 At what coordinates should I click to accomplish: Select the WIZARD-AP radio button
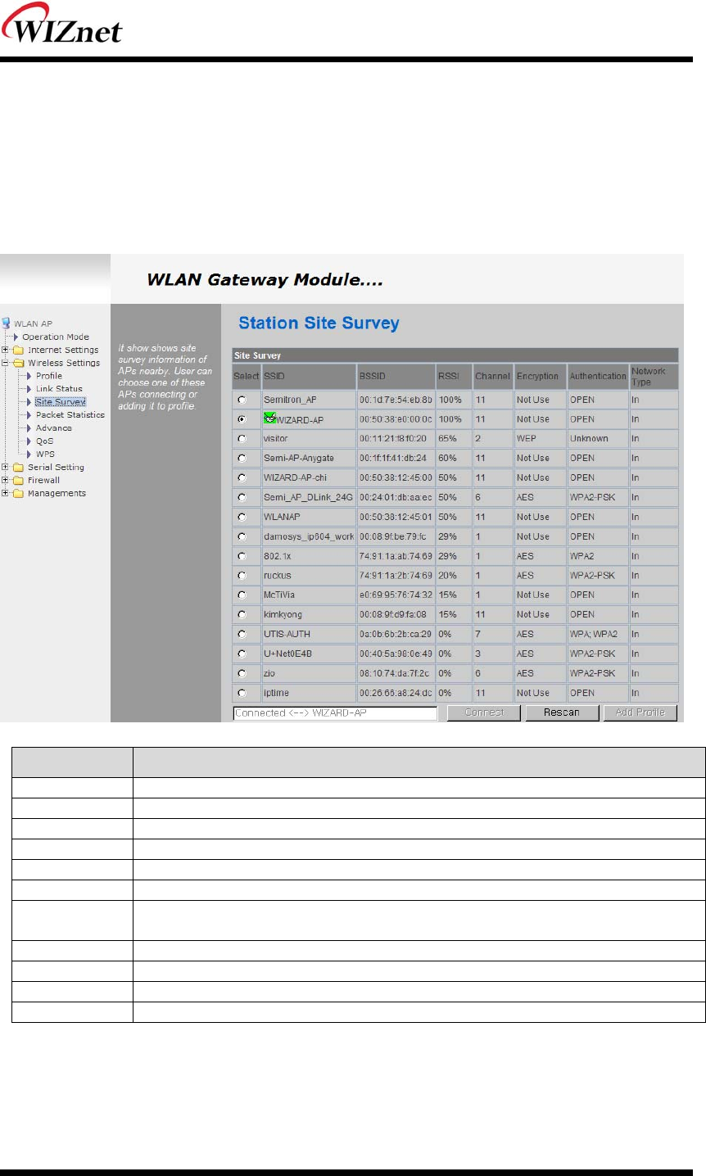pyautogui.click(x=242, y=418)
